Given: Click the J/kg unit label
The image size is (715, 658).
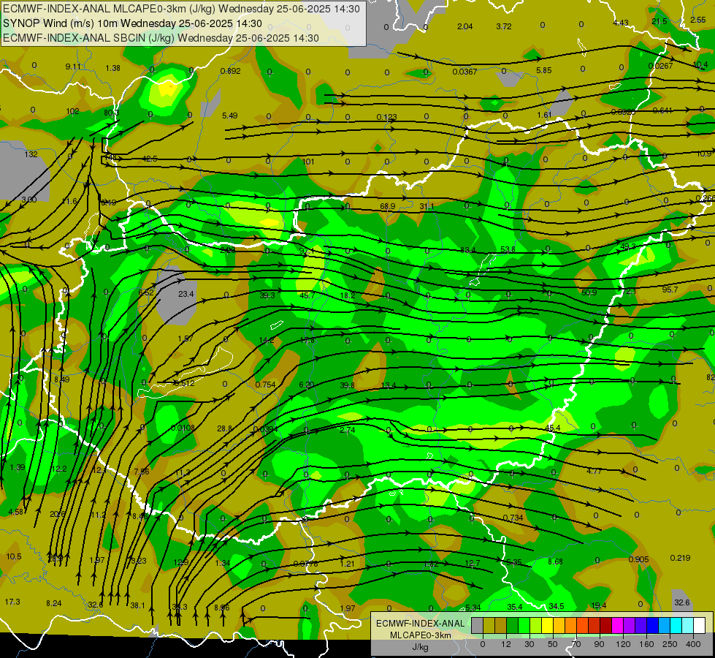Looking at the screenshot, I should coord(421,647).
